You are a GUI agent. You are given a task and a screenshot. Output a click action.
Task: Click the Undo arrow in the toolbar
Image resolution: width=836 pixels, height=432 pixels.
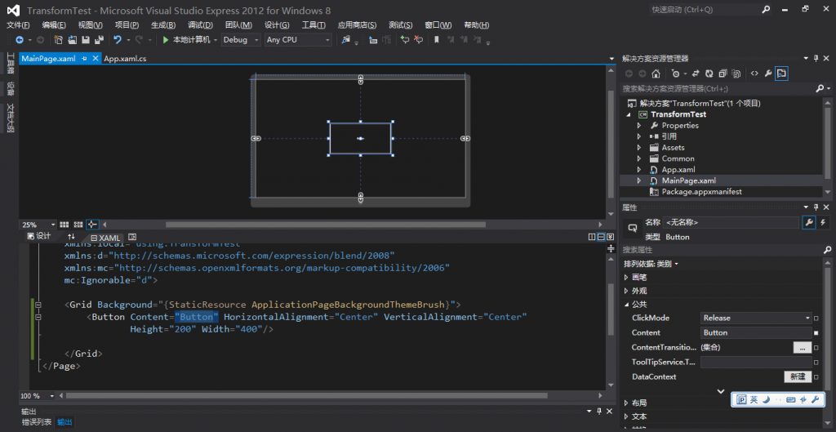click(118, 40)
